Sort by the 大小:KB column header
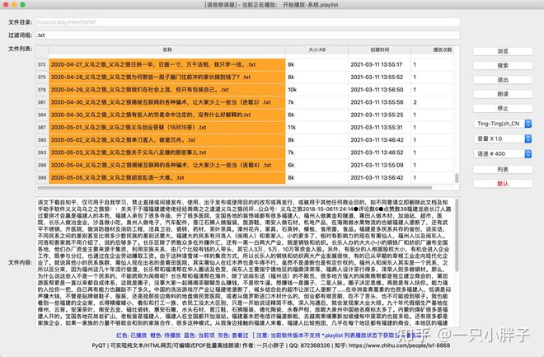This screenshot has width=544, height=357. (x=317, y=50)
